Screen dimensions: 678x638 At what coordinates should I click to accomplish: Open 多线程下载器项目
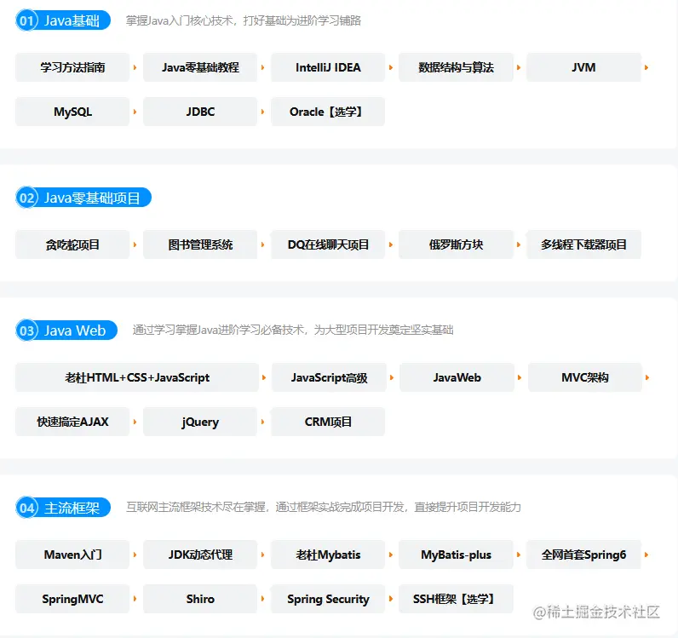[583, 244]
